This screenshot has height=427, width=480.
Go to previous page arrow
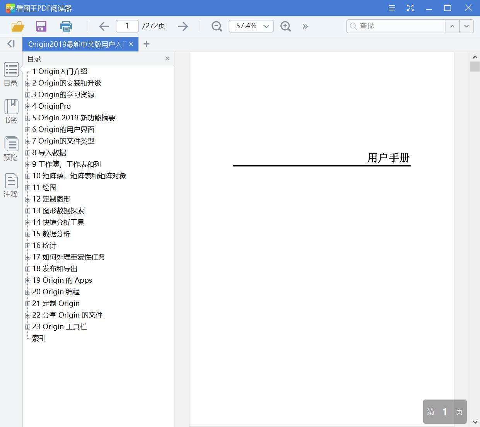point(104,26)
